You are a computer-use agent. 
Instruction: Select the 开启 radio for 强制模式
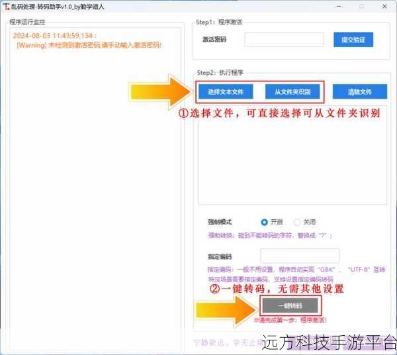tap(264, 223)
